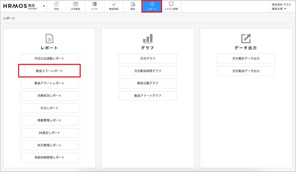Screen dimensions: 296x172
Task: Click 日次勤怠データ出力 button
Action: coord(246,71)
